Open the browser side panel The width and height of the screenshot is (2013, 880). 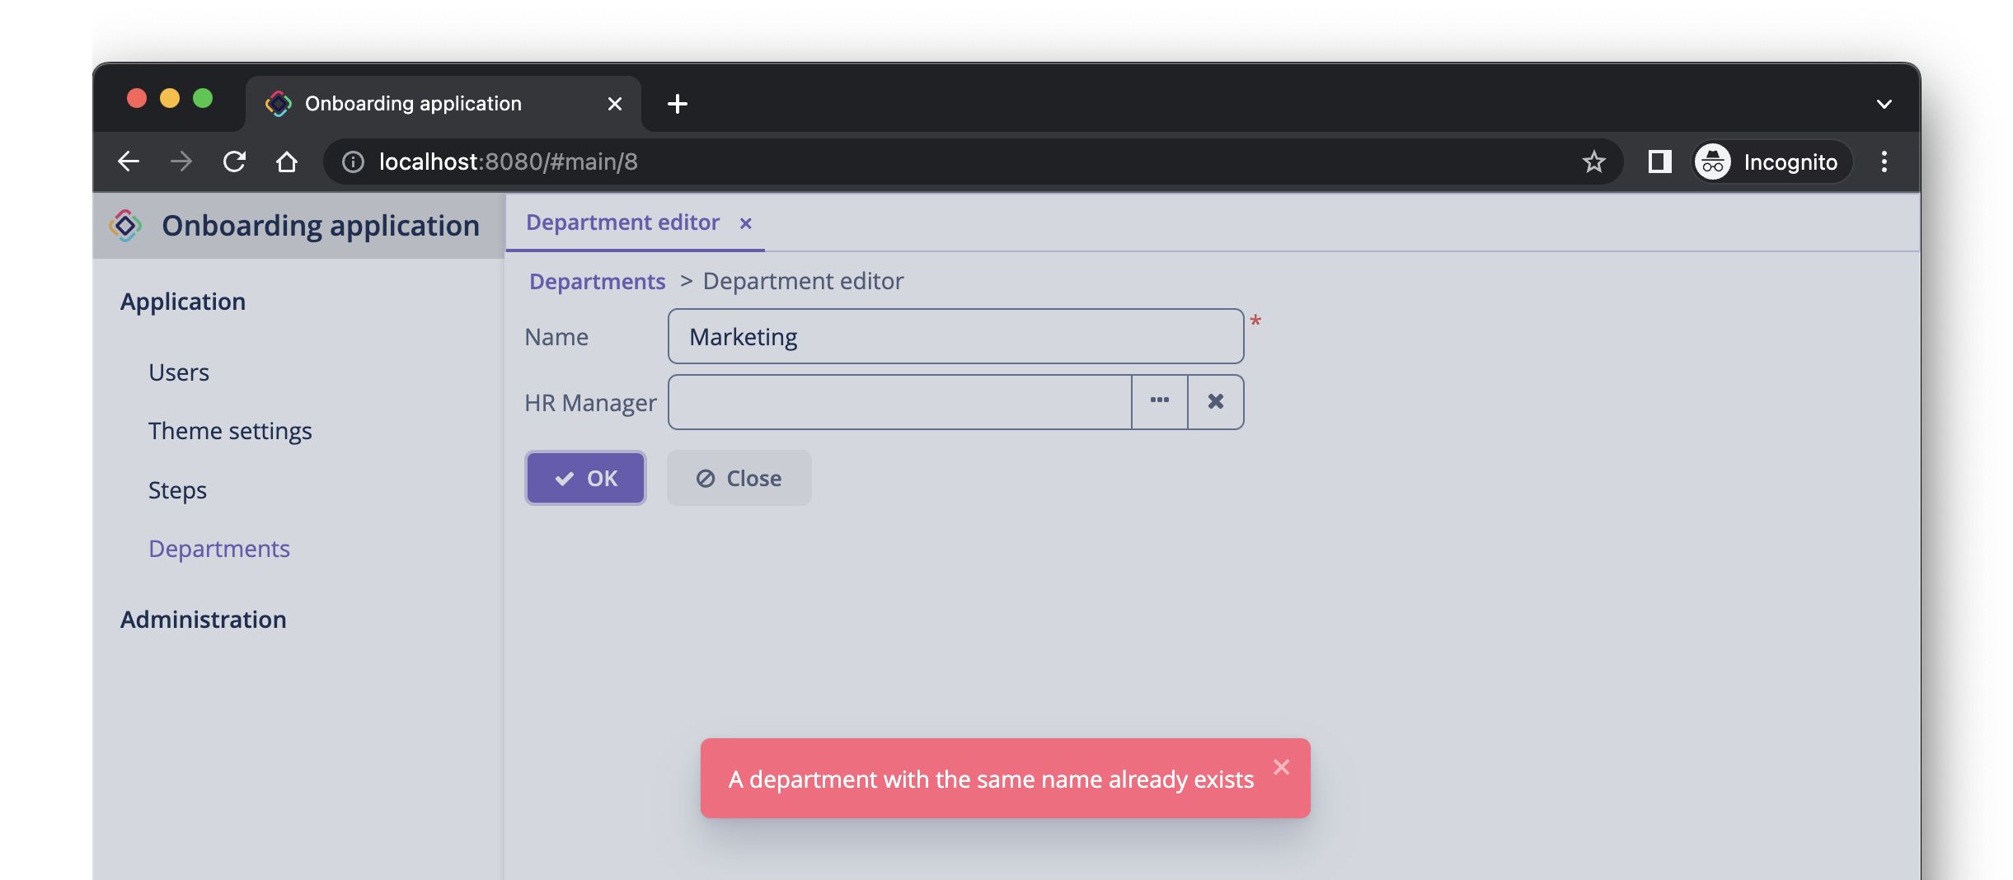(1659, 161)
